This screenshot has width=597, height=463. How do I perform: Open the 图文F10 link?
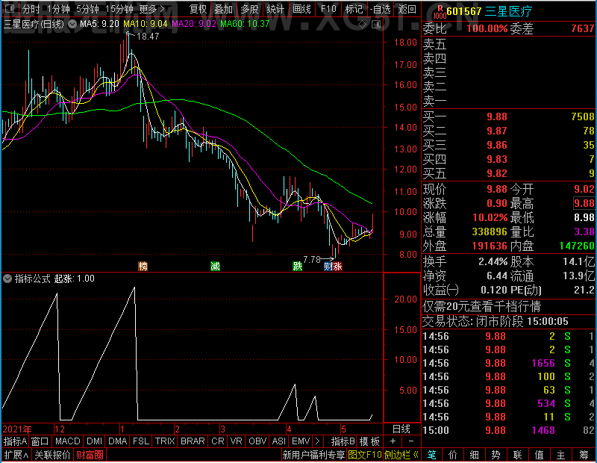click(x=365, y=455)
